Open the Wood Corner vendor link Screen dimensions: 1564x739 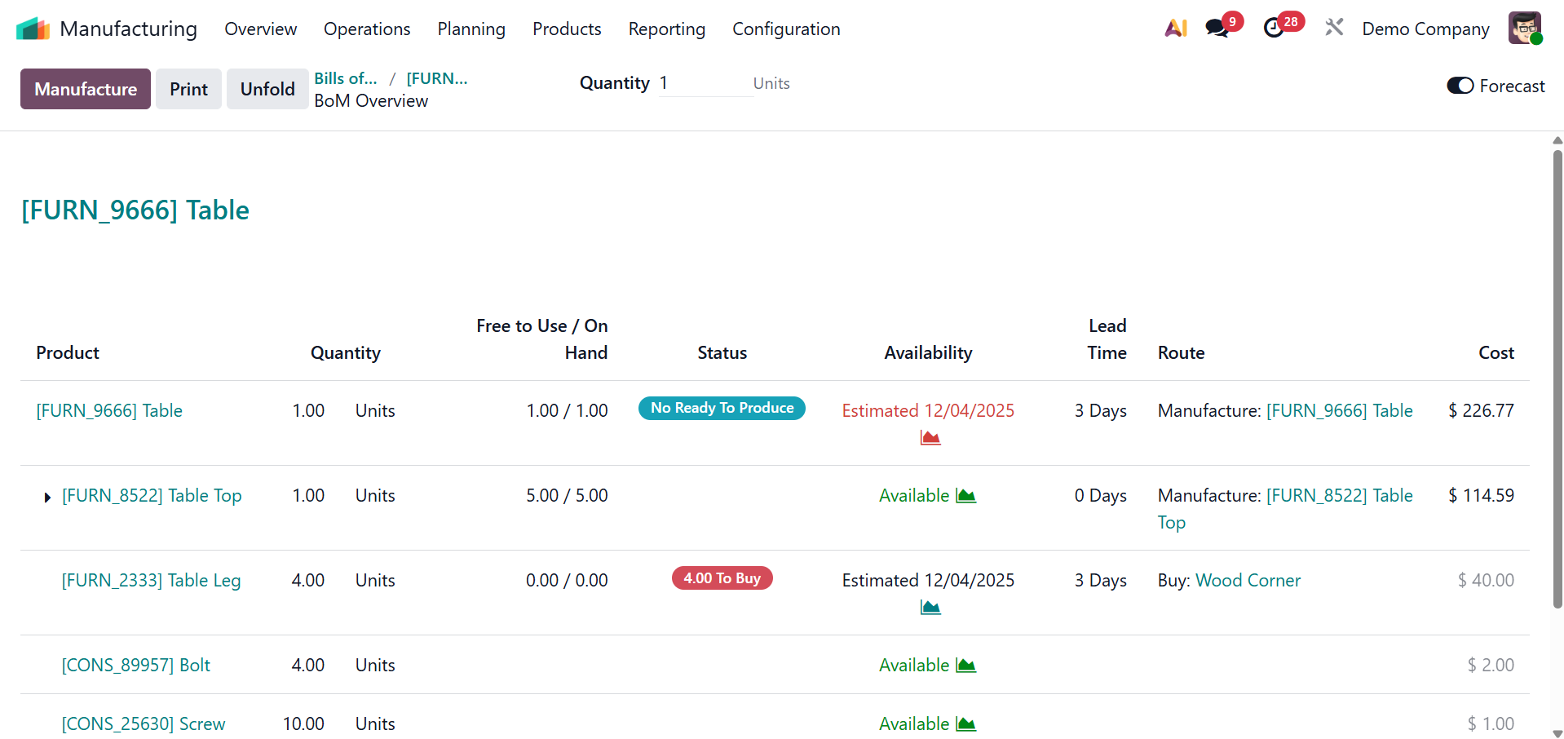(1248, 580)
